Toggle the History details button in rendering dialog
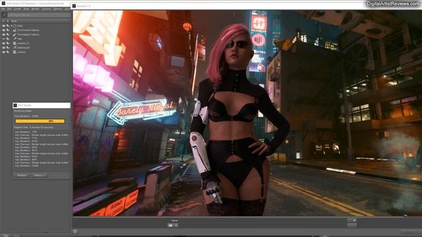Viewport: 422px width, 237px height. click(x=40, y=175)
